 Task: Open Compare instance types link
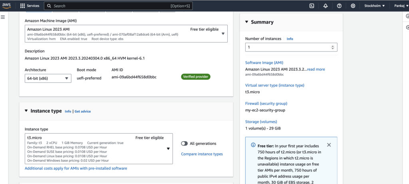click(202, 154)
